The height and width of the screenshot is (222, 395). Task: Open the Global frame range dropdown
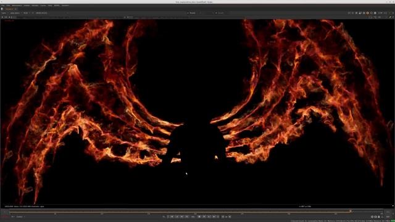[20, 216]
